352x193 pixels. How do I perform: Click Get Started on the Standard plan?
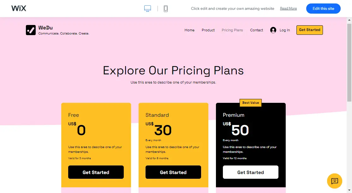pos(173,172)
